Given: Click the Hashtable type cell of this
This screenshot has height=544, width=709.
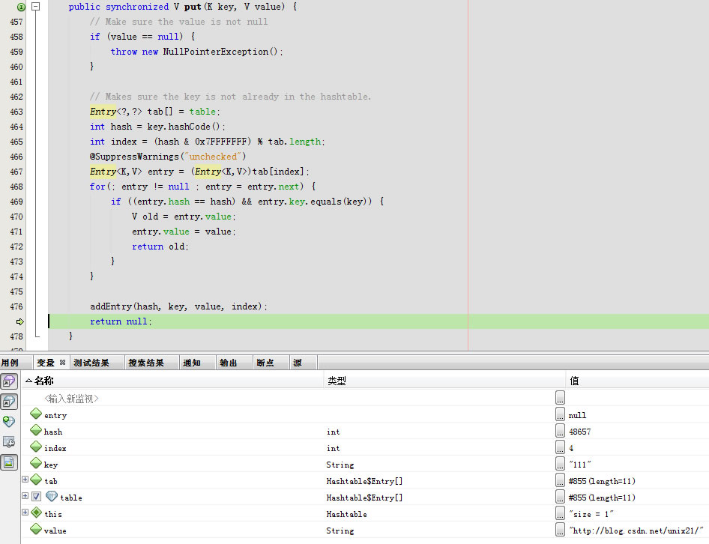Looking at the screenshot, I should (x=346, y=514).
